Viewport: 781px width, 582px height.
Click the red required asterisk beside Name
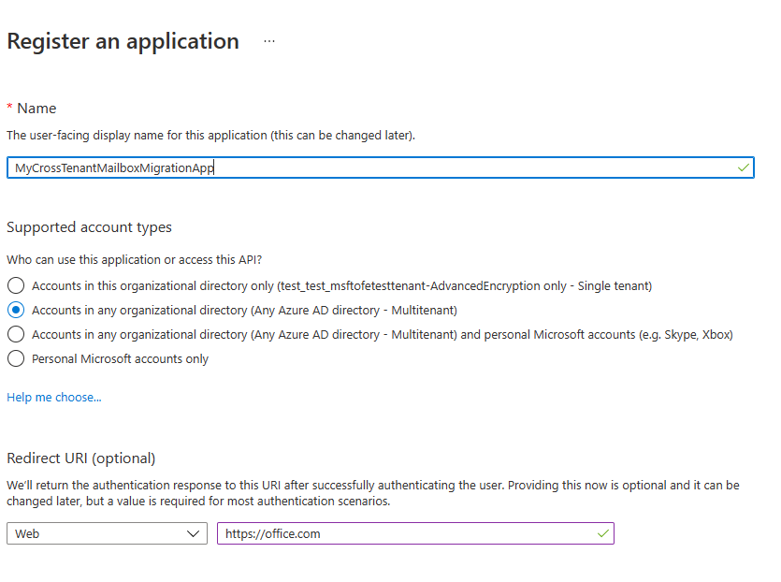pyautogui.click(x=9, y=109)
